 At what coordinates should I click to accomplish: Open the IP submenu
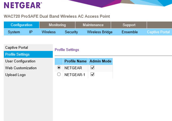(31, 32)
